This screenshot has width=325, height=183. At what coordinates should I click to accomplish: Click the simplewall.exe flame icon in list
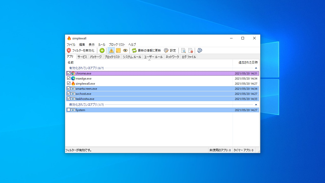73,84
